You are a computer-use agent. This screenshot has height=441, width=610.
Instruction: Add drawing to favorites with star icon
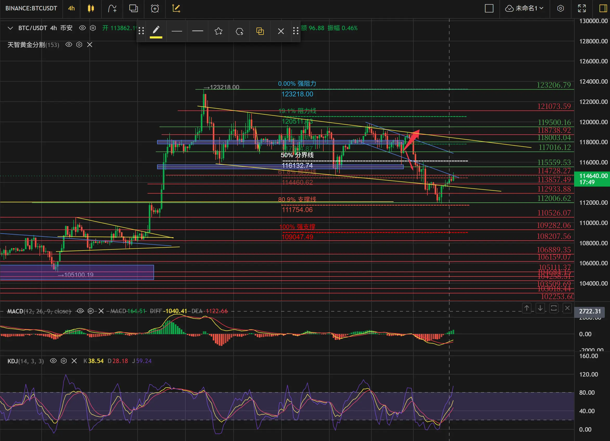[219, 31]
